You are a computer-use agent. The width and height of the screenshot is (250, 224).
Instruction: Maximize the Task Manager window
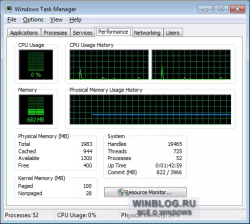click(x=221, y=9)
